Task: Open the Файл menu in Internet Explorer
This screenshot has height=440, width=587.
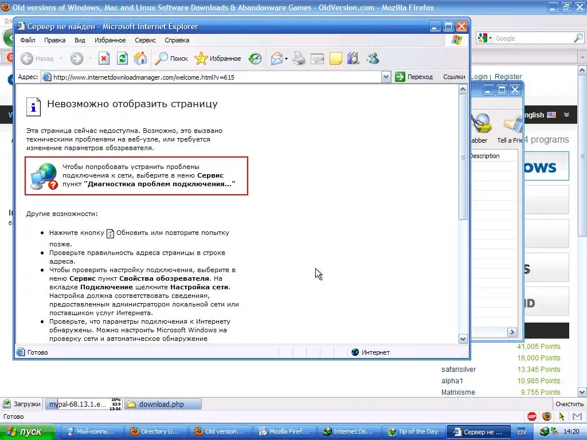Action: 28,40
